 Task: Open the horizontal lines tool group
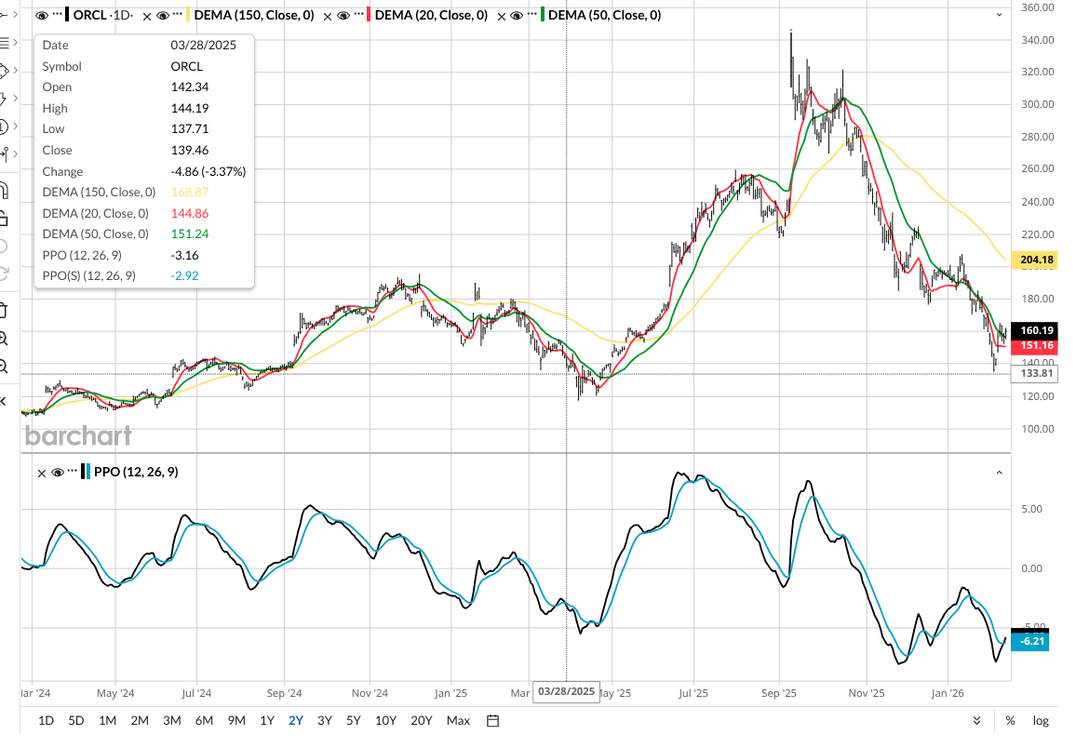[4, 43]
